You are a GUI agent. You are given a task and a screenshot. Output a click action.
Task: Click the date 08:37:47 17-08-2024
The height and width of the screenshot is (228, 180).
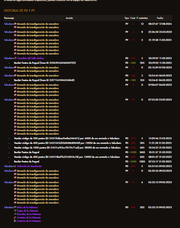[x=160, y=24]
